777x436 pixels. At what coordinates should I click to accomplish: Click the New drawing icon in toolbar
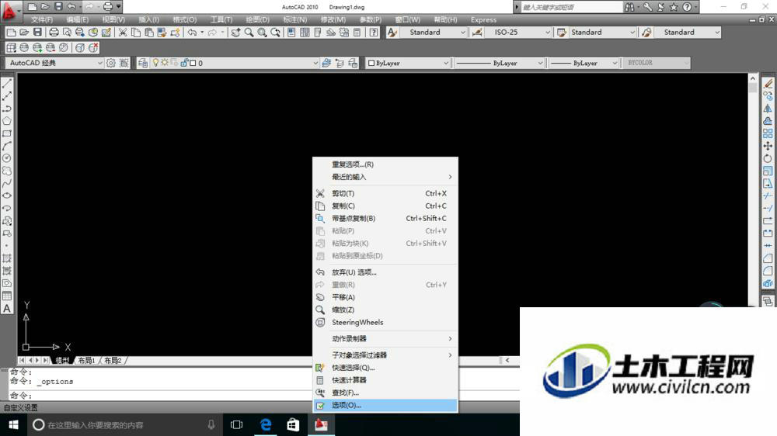point(11,33)
